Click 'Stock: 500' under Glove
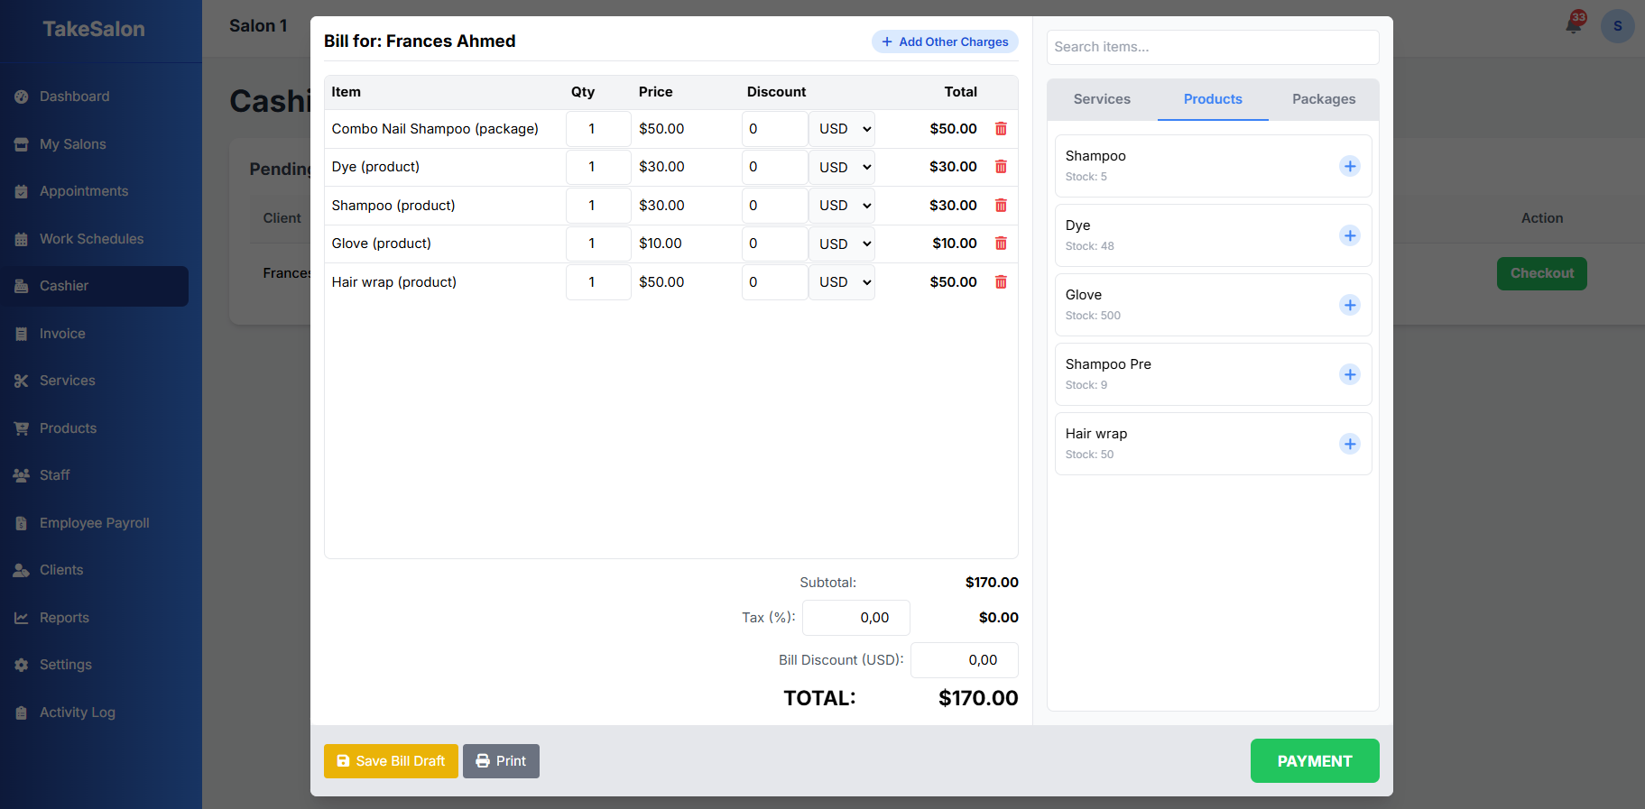 1093,316
